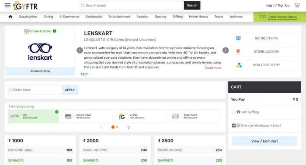Open Check Voucher Status link
Image resolution: width=306 pixels, height=165 pixels.
(x=282, y=17)
